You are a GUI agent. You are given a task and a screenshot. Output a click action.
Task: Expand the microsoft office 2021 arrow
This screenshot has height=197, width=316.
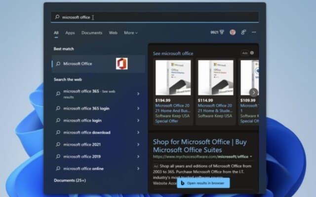[x=138, y=144]
